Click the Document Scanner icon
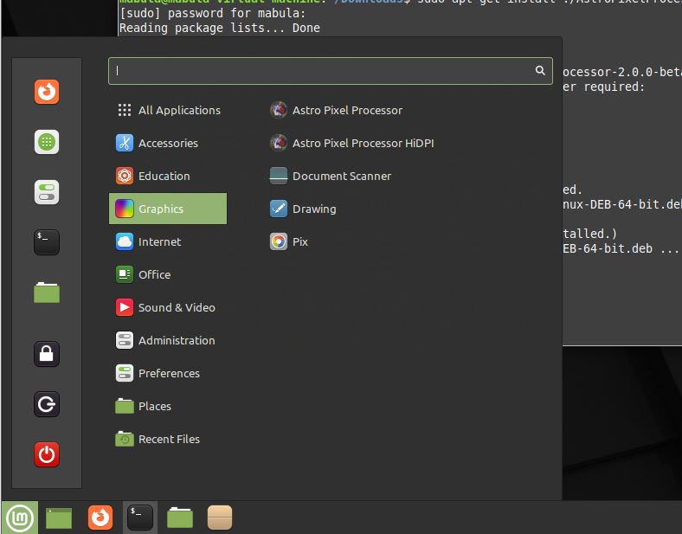Image resolution: width=682 pixels, height=534 pixels. click(279, 176)
